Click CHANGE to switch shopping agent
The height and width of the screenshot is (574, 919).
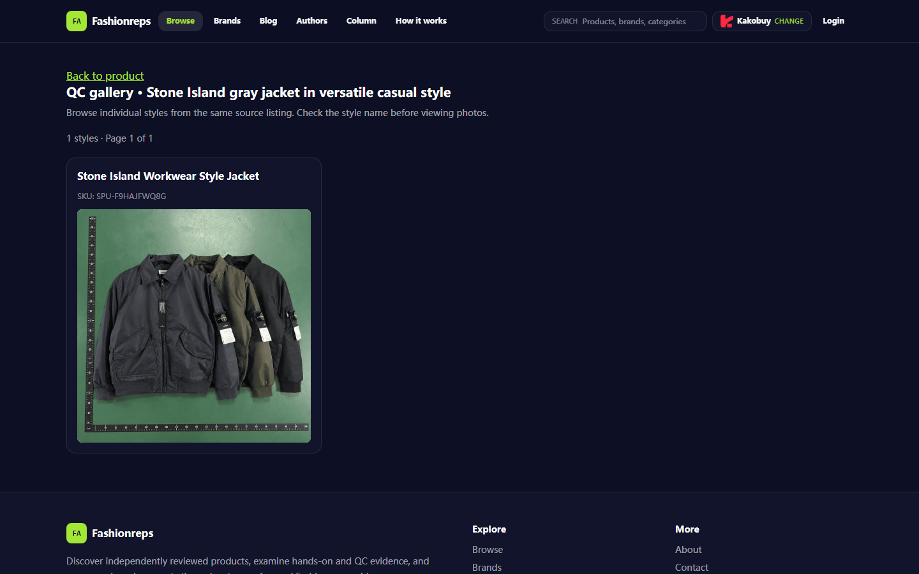(789, 21)
